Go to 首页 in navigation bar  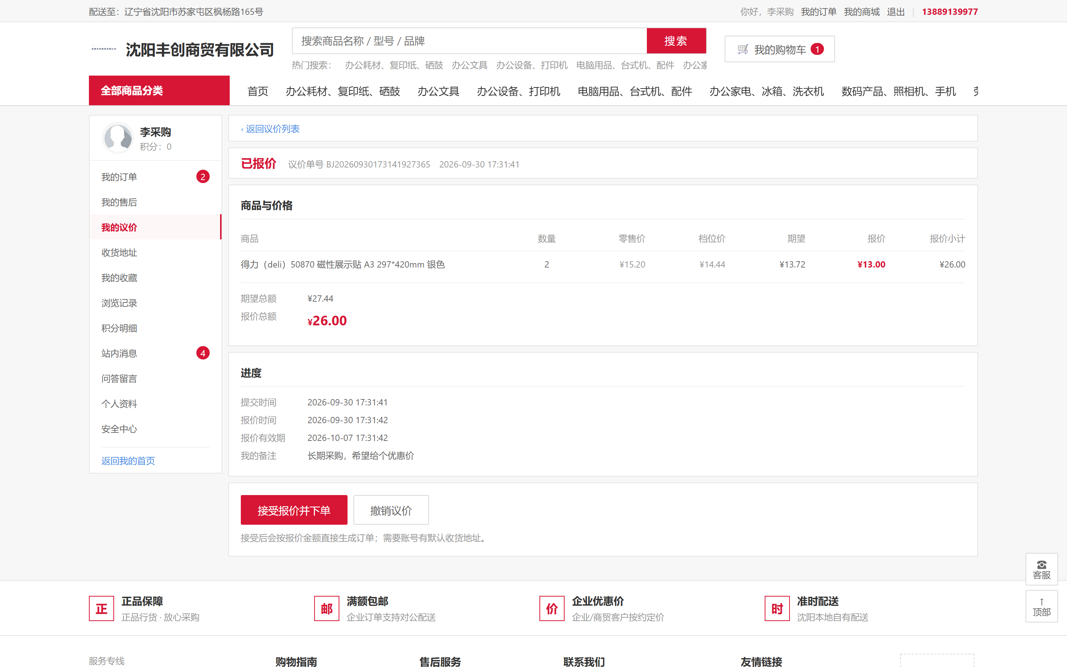pos(258,91)
